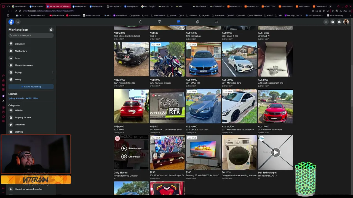The image size is (353, 198).
Task: Open the Notifications menu item in the sidebar
Action: 31,51
